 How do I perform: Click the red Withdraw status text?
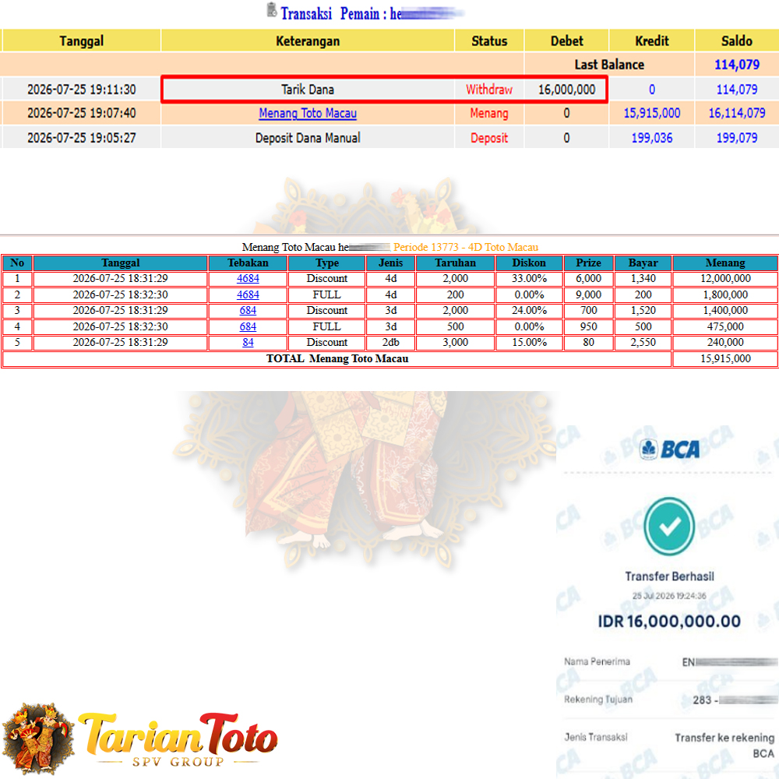pos(489,90)
